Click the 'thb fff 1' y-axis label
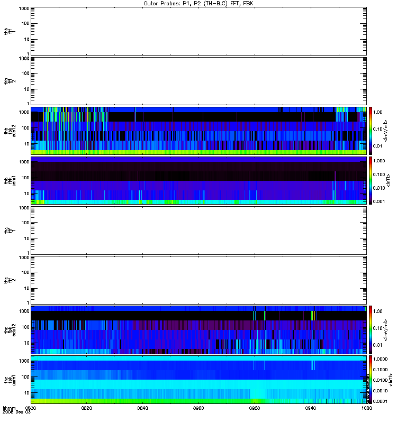 click(x=10, y=31)
